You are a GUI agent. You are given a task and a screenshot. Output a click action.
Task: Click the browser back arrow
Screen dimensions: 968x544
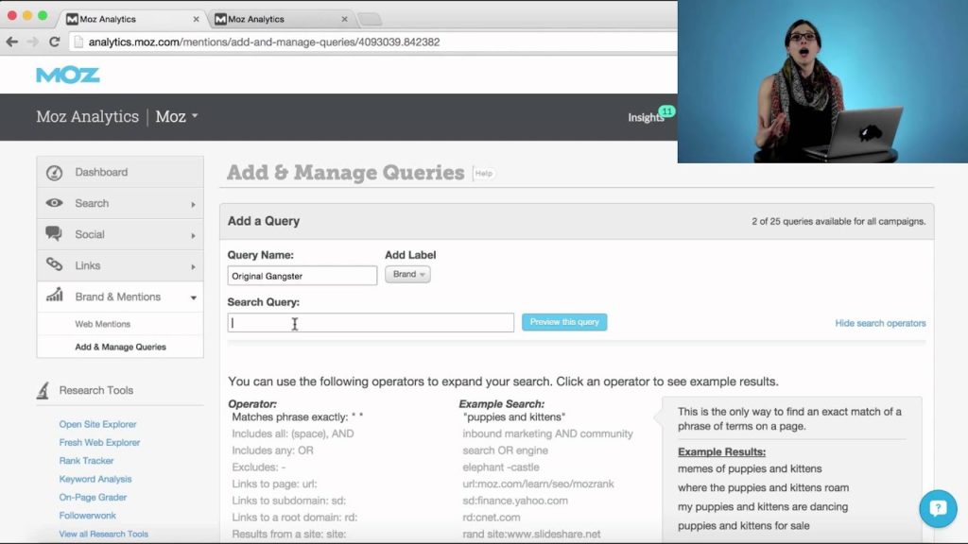click(x=11, y=42)
